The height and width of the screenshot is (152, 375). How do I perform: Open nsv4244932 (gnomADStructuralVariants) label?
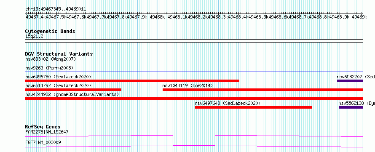click(x=72, y=94)
